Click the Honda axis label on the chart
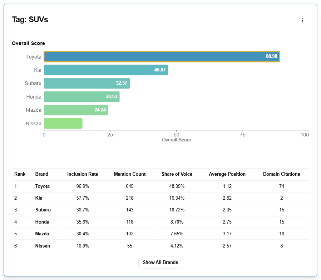The width and height of the screenshot is (321, 280). click(x=34, y=96)
